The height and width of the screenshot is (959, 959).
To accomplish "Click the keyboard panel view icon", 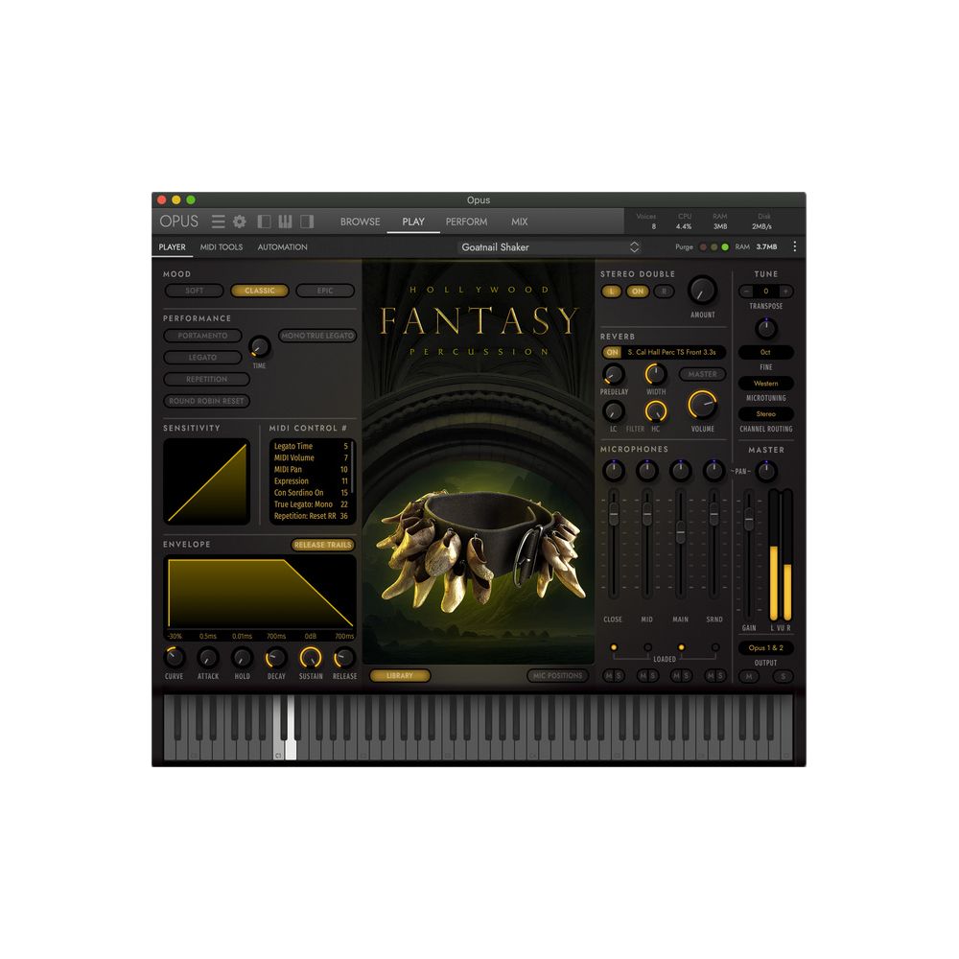I will (285, 222).
